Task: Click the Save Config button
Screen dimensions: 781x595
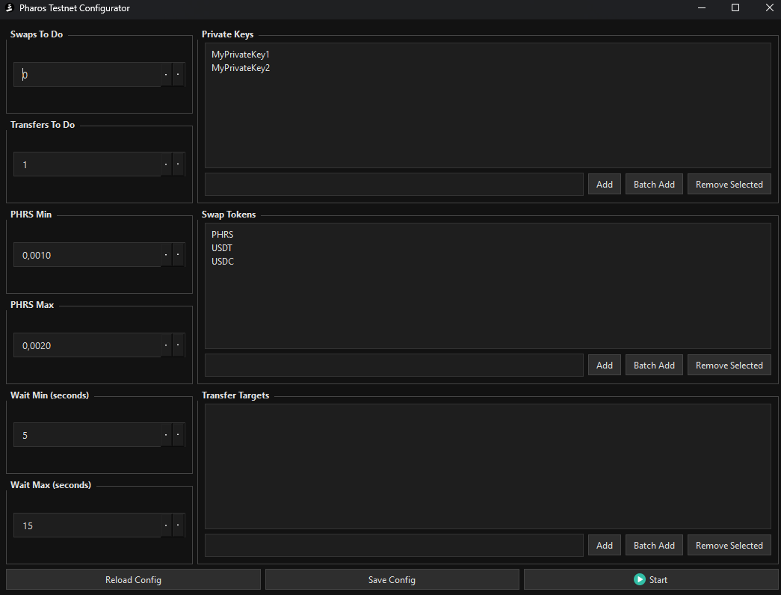Action: coord(392,579)
